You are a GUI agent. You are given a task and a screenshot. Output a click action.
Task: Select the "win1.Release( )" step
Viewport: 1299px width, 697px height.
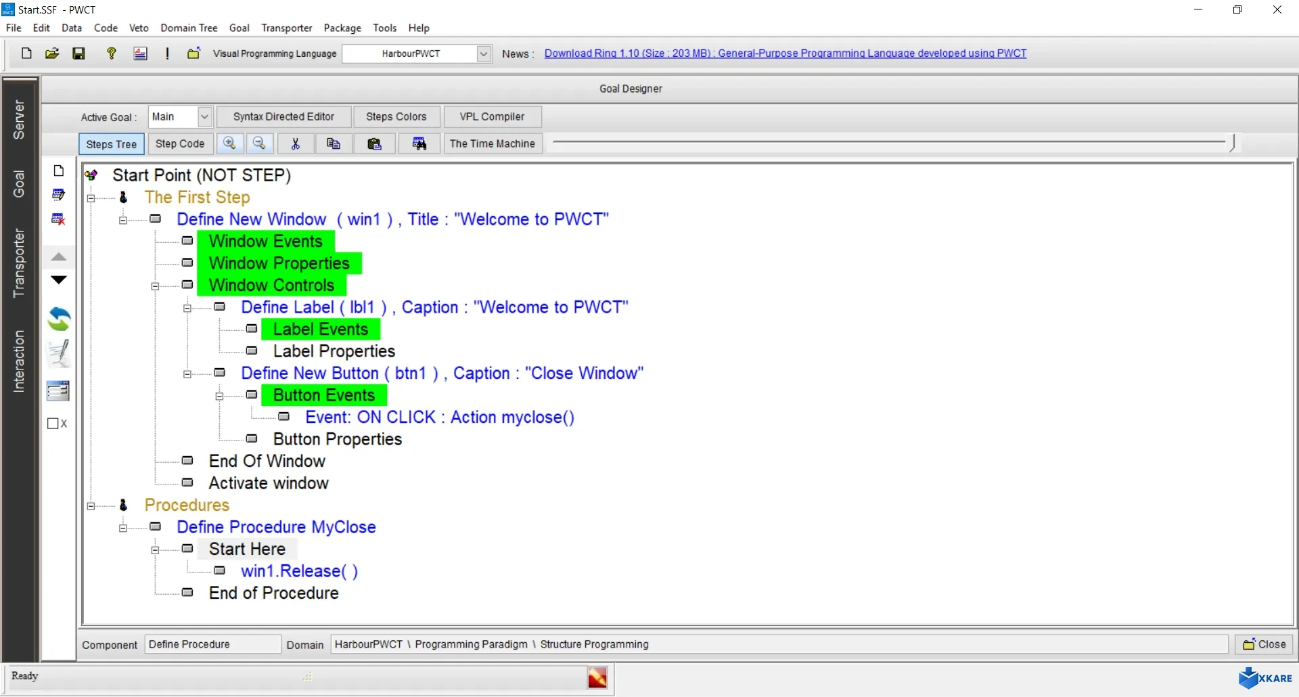(299, 571)
